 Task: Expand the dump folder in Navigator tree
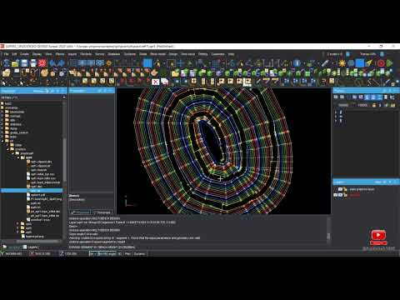(2, 128)
